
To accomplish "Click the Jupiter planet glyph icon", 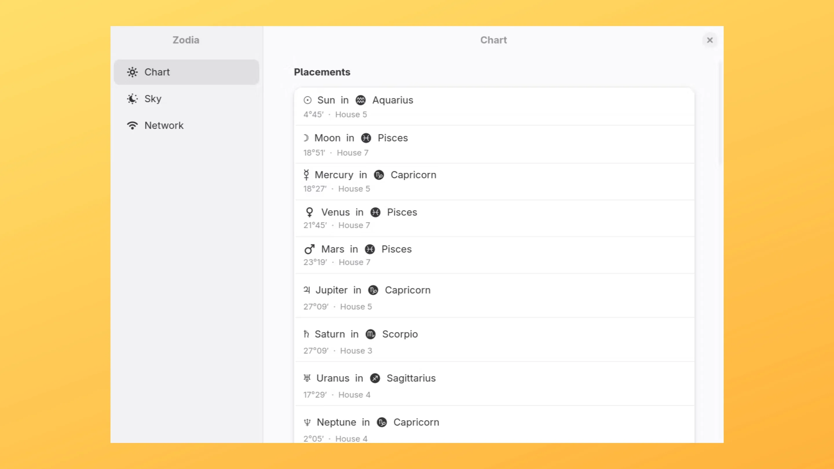I will [x=307, y=290].
